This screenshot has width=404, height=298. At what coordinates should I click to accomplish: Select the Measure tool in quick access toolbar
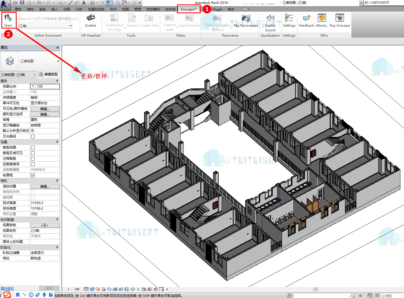(x=60, y=3)
